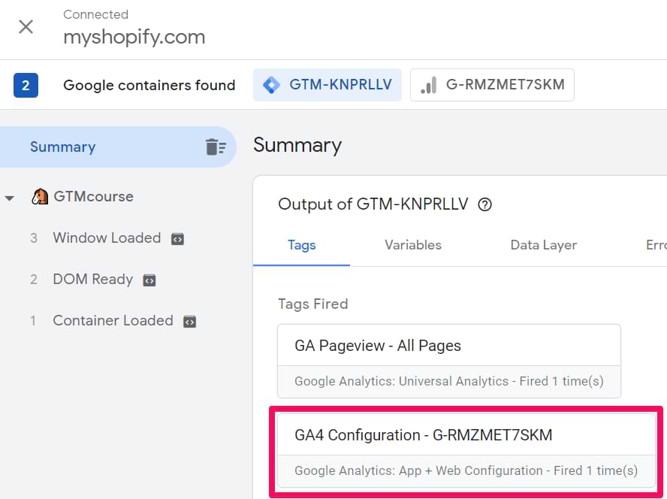This screenshot has height=499, width=667.
Task: Click the containers found count badge
Action: [x=26, y=85]
